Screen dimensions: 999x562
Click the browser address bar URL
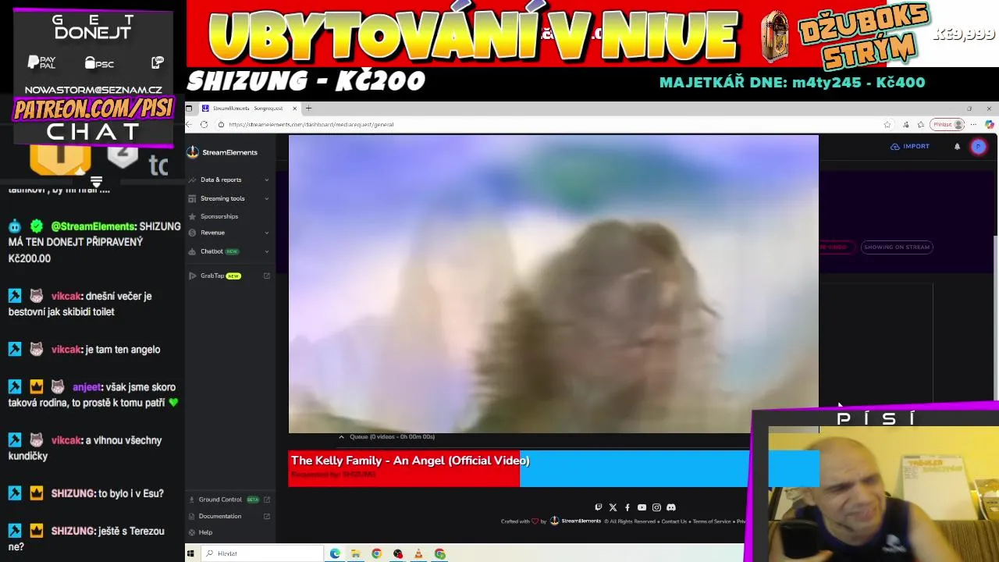click(x=311, y=124)
